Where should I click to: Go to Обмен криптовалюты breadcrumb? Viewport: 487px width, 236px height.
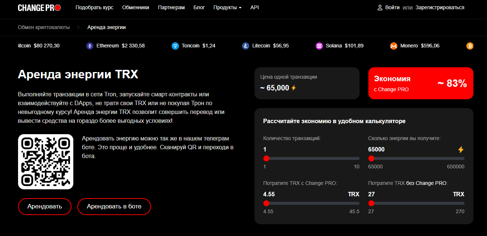[x=44, y=27]
